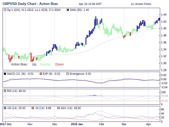Screen dimensions: 169x127
Task: Click the -DI (14) legend square
Action: coord(33,108)
